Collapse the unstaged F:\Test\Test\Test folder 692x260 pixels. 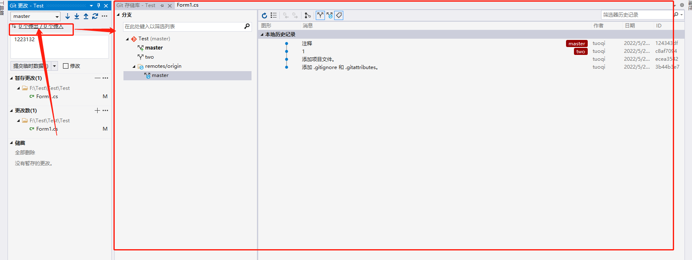[18, 121]
